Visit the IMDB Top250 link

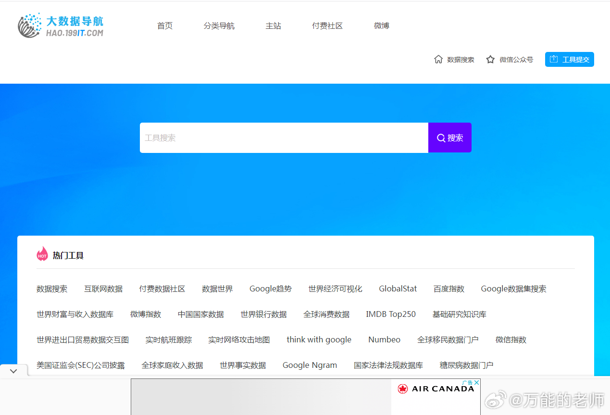pos(391,314)
